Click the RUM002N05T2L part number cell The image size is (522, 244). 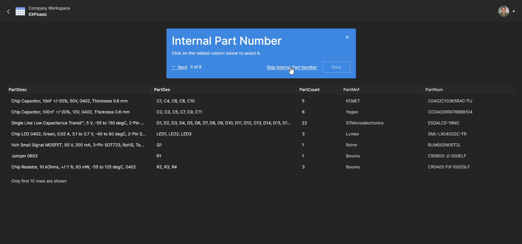[444, 145]
